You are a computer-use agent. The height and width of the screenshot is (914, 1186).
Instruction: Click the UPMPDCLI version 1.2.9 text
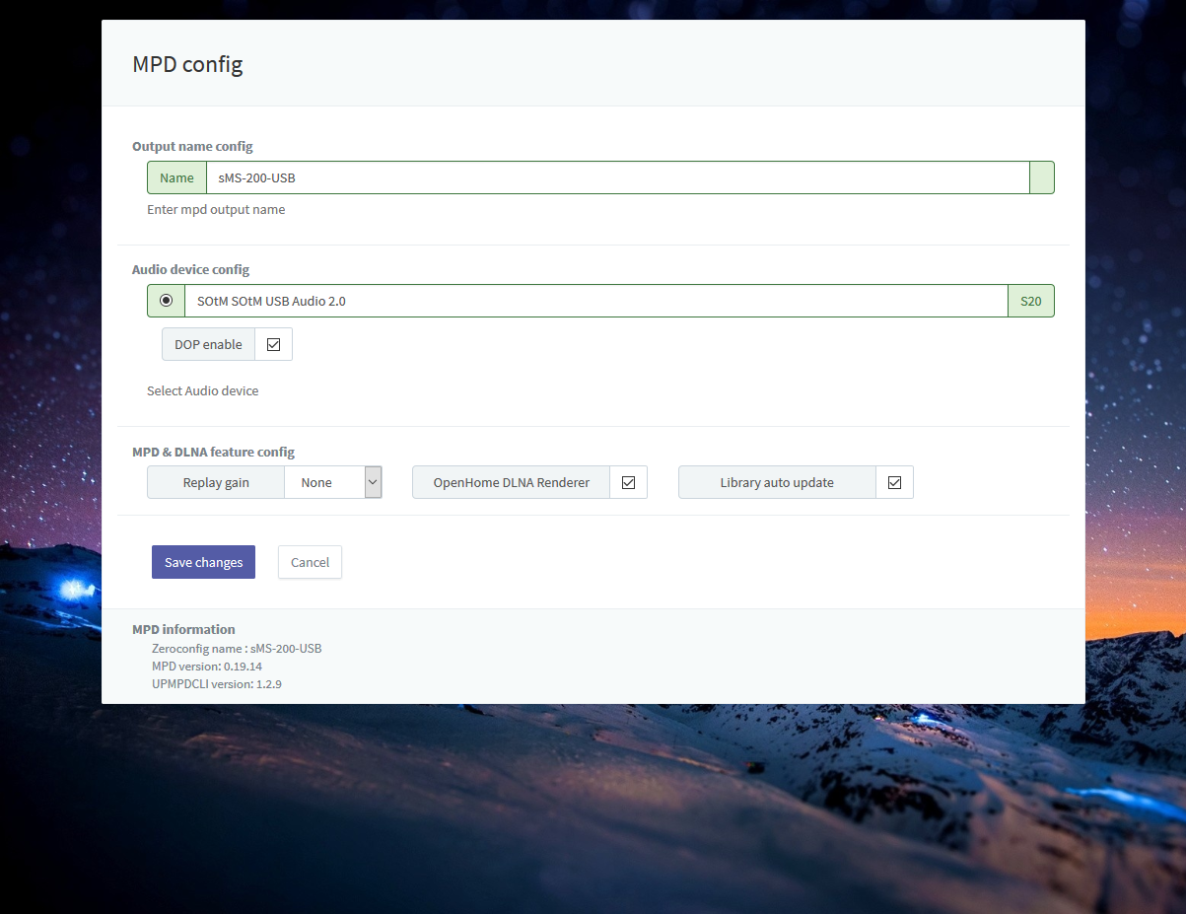pos(217,683)
